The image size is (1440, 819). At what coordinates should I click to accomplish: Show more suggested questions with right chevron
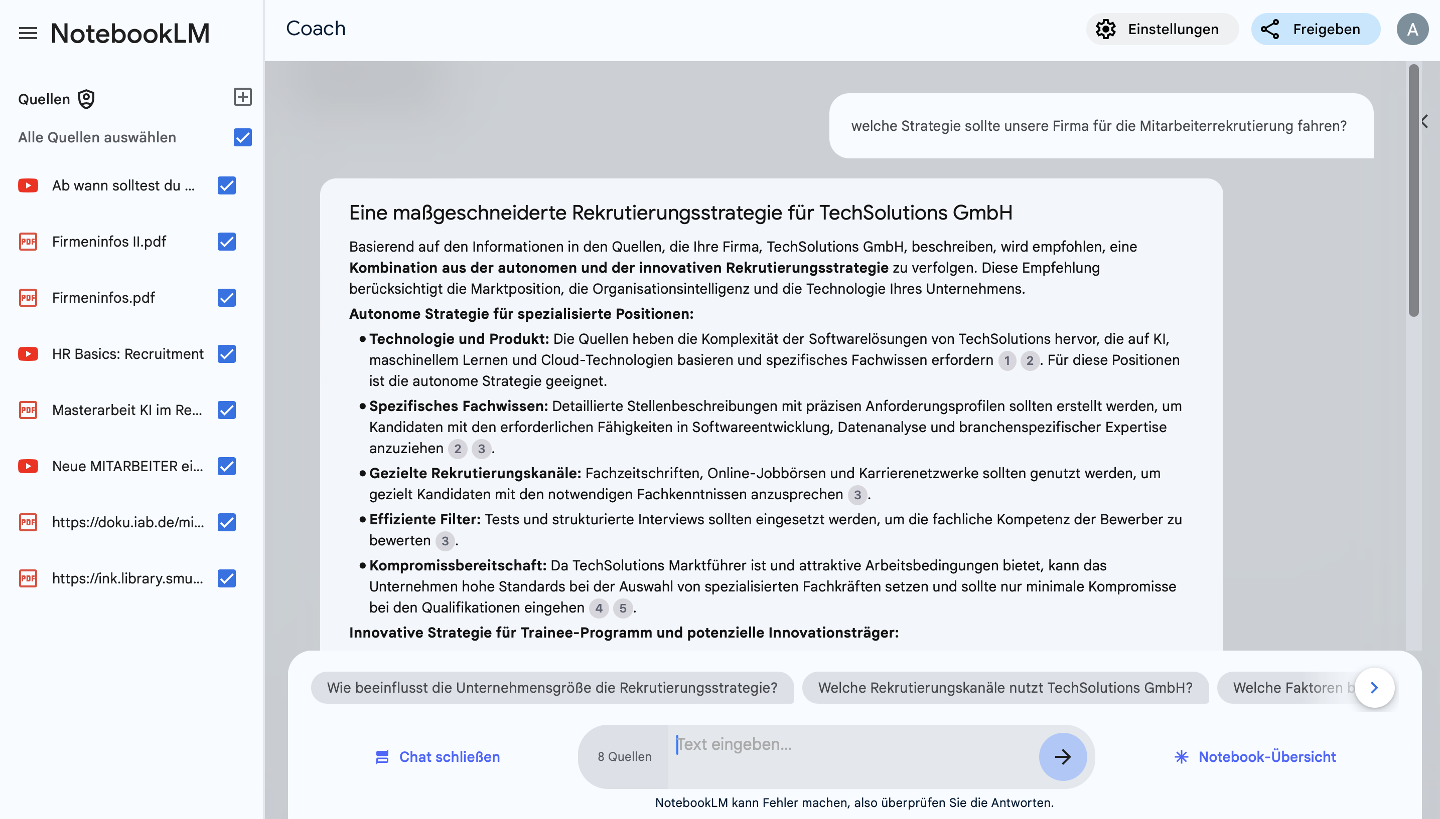(x=1374, y=687)
